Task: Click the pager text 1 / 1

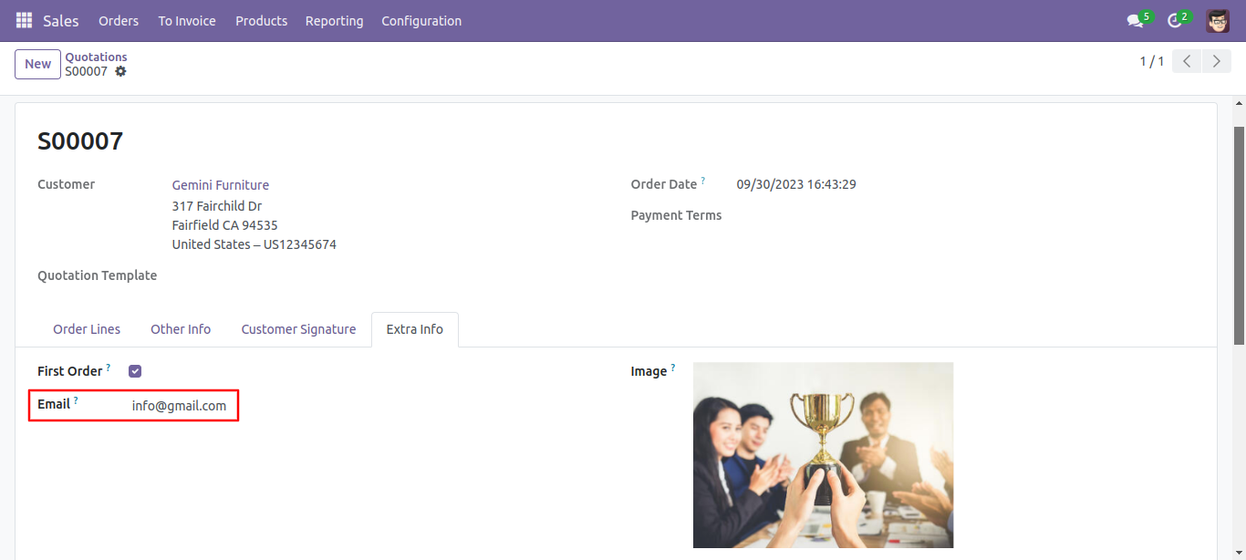Action: [1152, 61]
